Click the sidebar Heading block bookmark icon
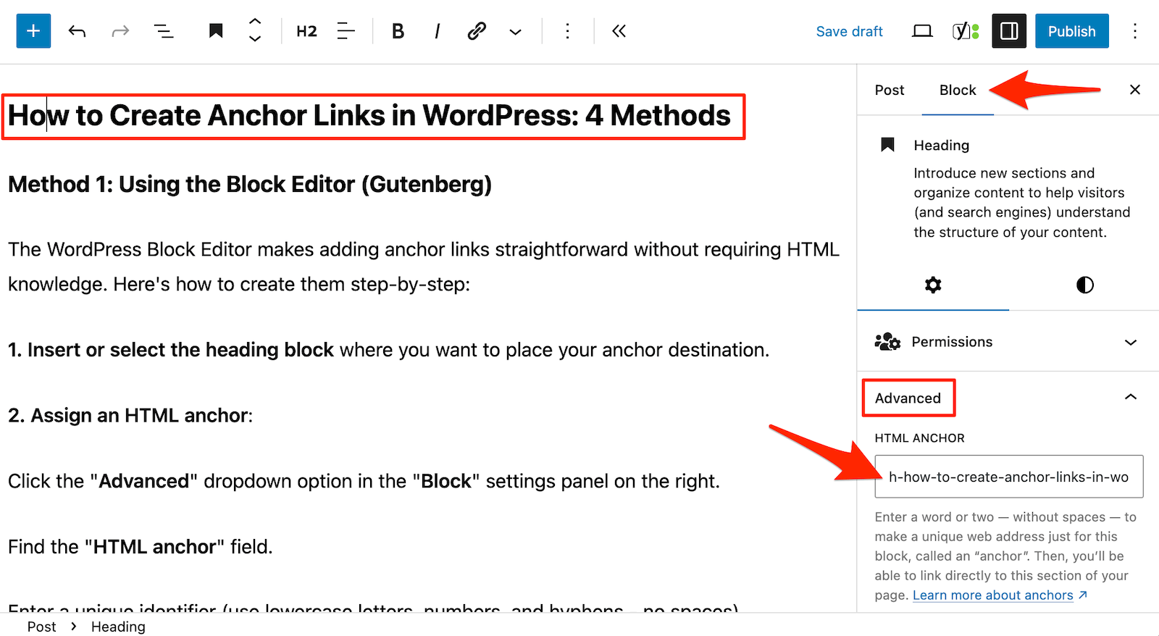The image size is (1159, 636). (x=887, y=145)
